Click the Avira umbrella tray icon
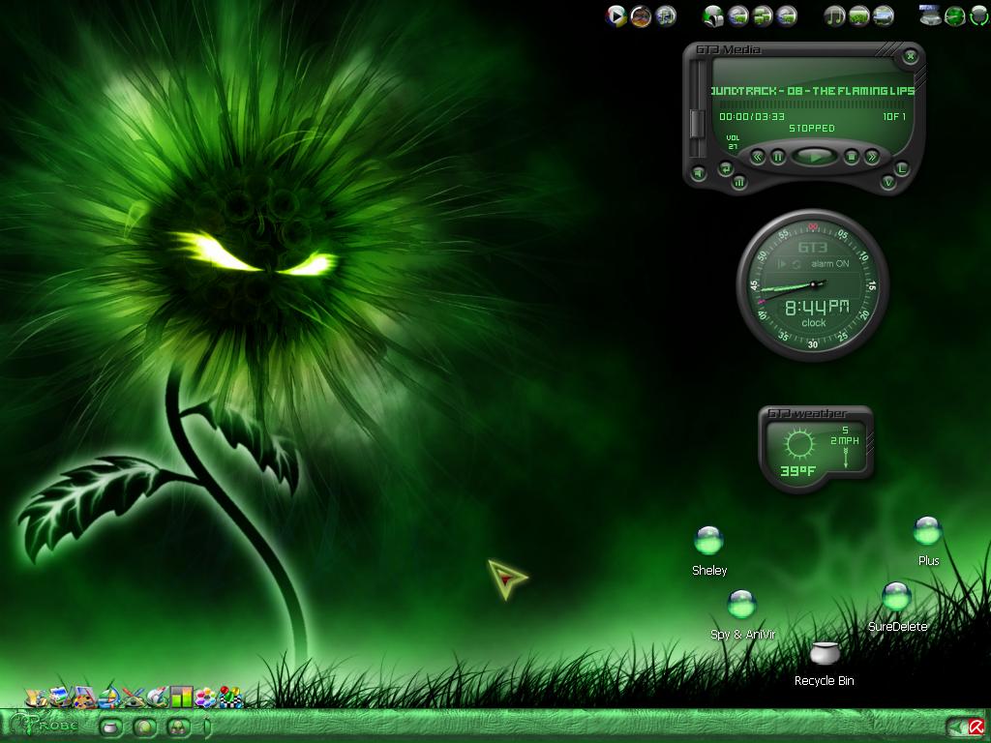Screen dimensions: 991x743 [x=976, y=728]
